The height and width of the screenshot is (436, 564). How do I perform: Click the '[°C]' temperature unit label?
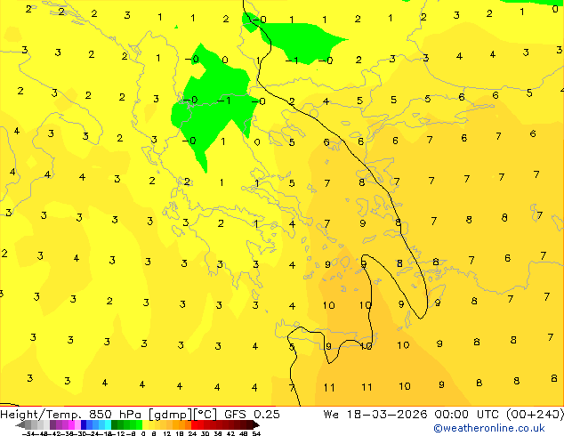(205, 415)
